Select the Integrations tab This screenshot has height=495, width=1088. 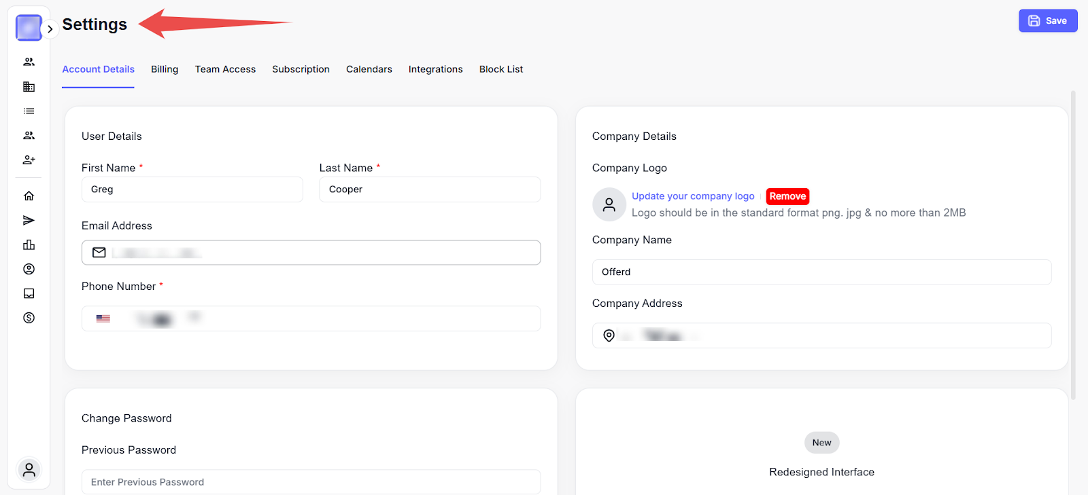[435, 69]
